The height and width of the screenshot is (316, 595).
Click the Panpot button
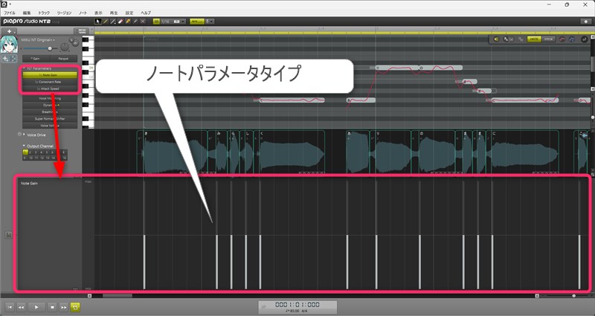(63, 59)
